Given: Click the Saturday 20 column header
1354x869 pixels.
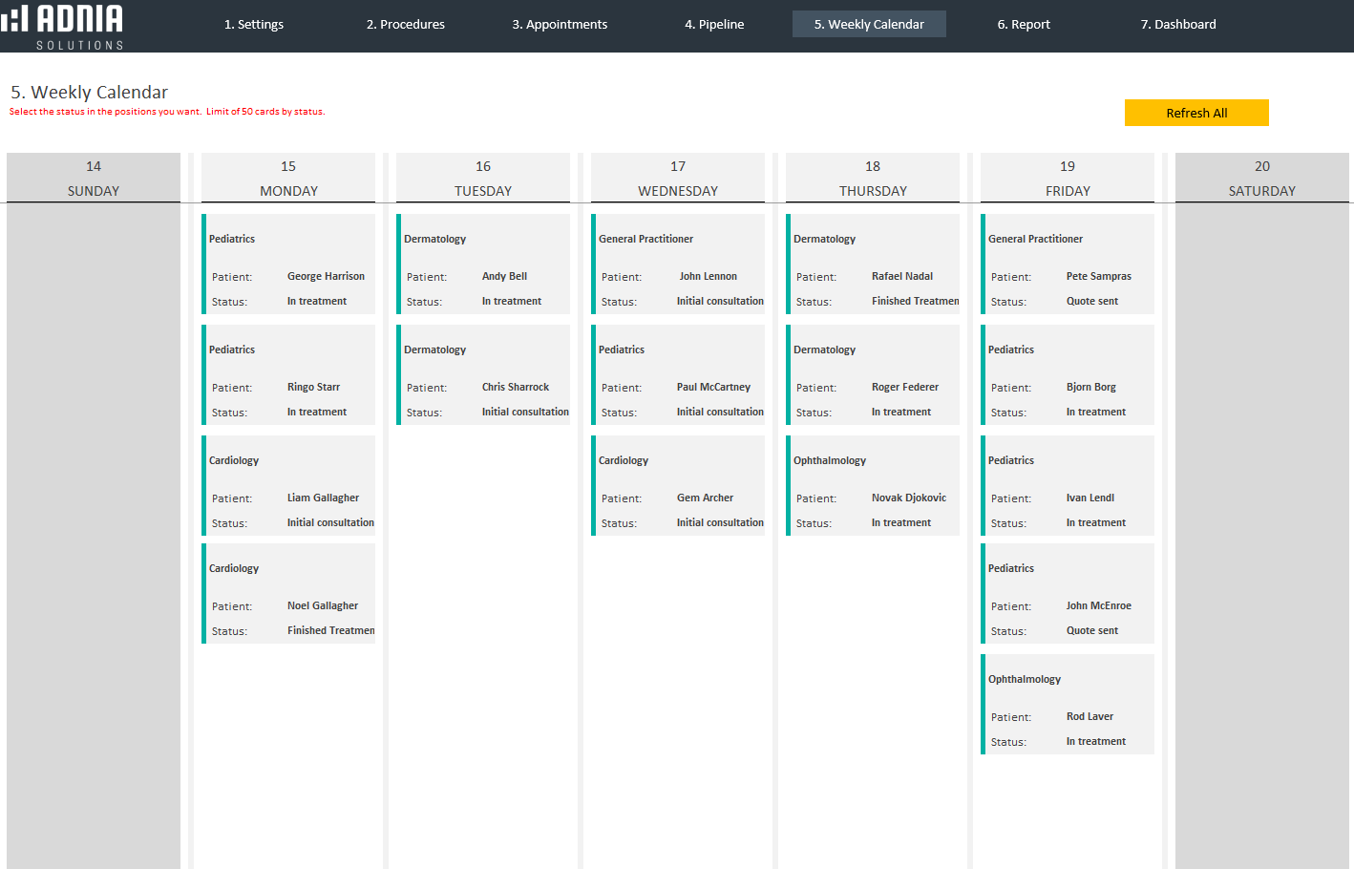Looking at the screenshot, I should (1261, 178).
